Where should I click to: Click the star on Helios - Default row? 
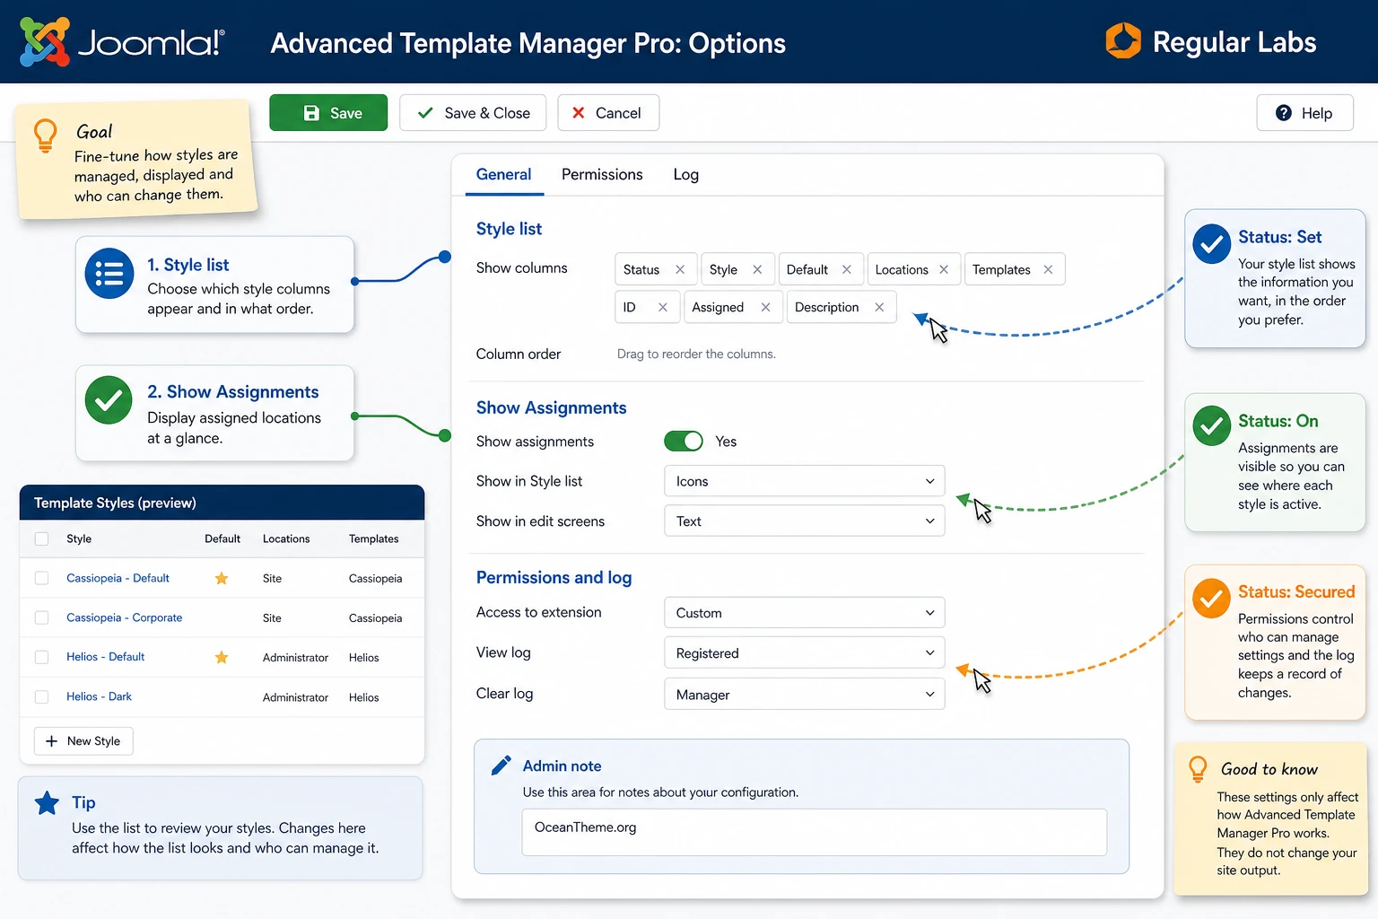[x=222, y=657]
